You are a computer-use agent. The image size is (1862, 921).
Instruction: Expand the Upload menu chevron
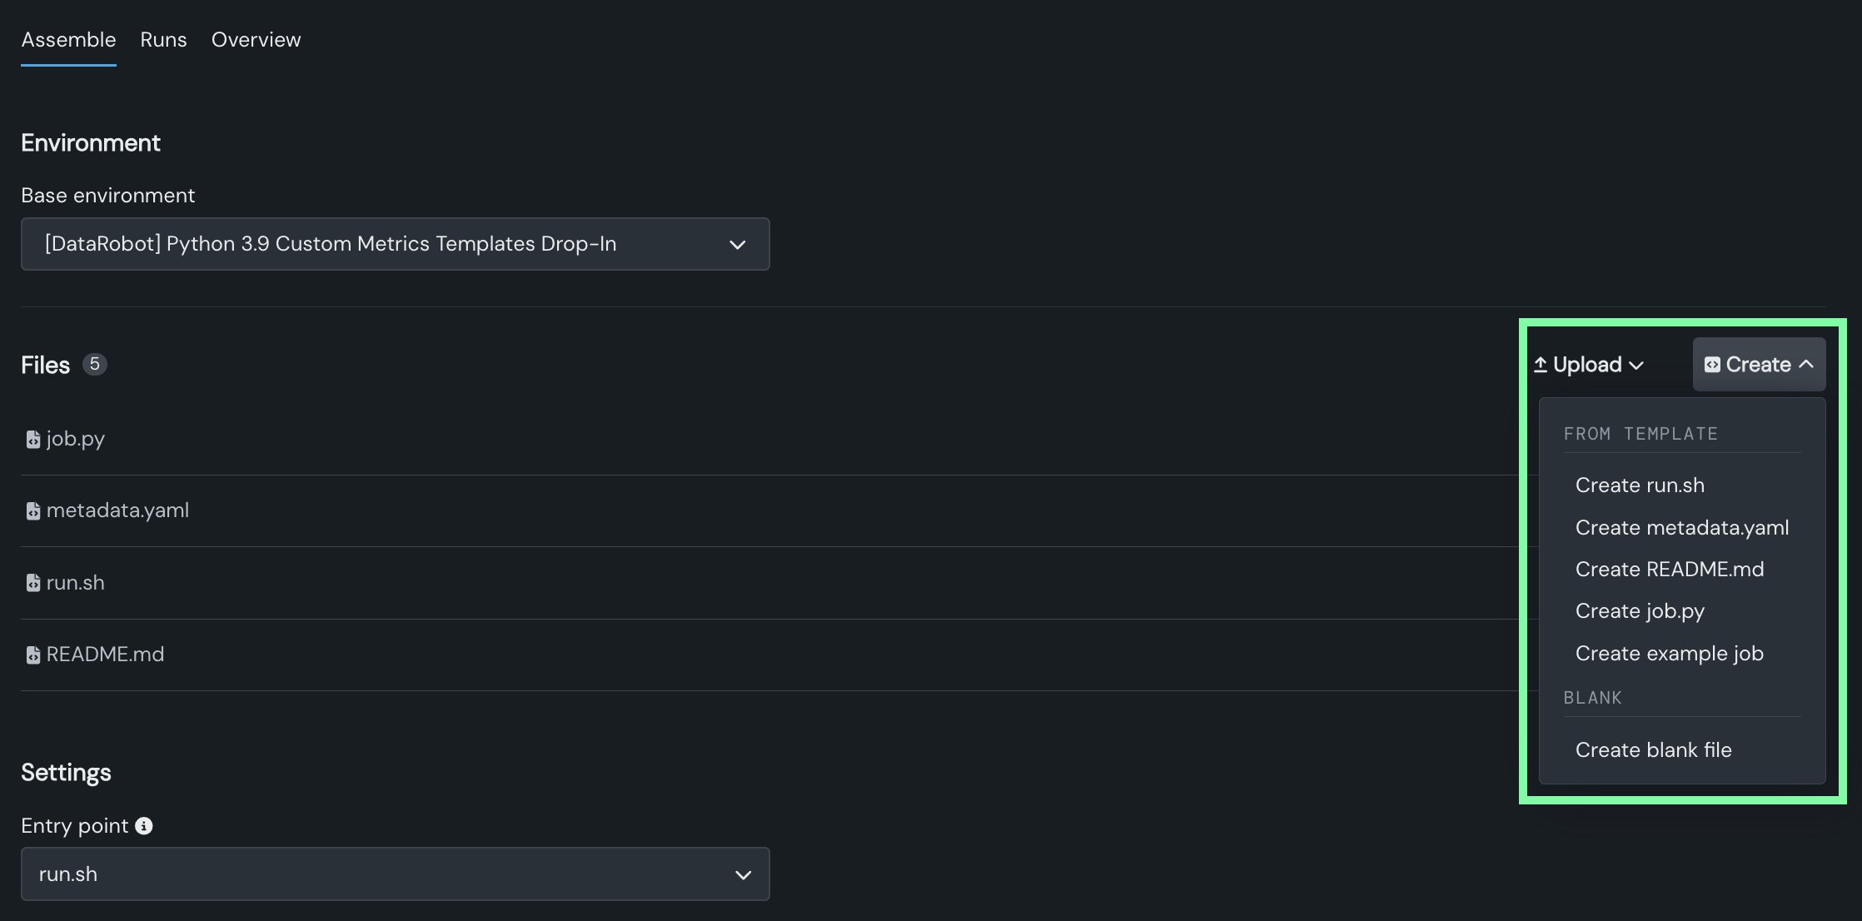[x=1636, y=365]
